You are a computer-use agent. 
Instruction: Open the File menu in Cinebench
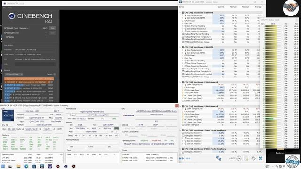[5, 8]
